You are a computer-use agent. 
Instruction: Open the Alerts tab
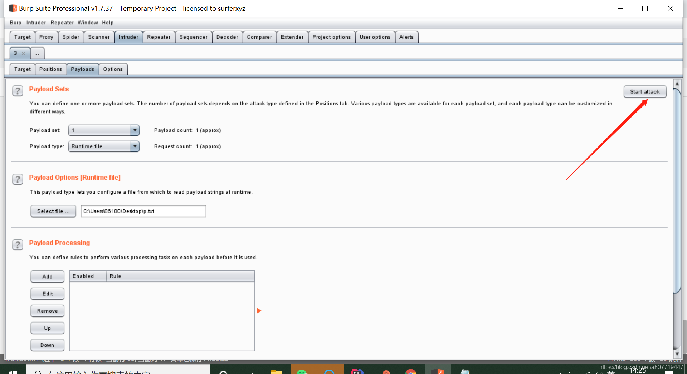click(x=406, y=37)
